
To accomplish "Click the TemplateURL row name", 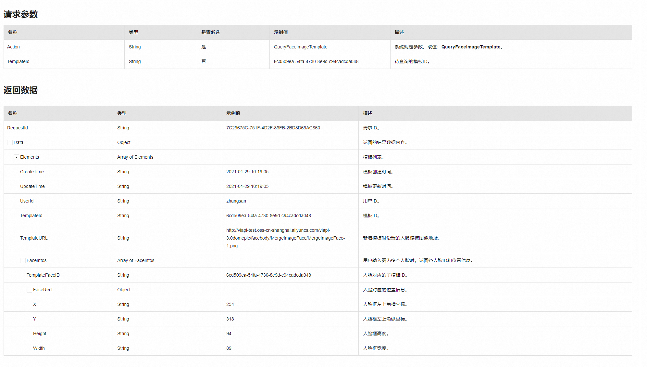I will [34, 238].
